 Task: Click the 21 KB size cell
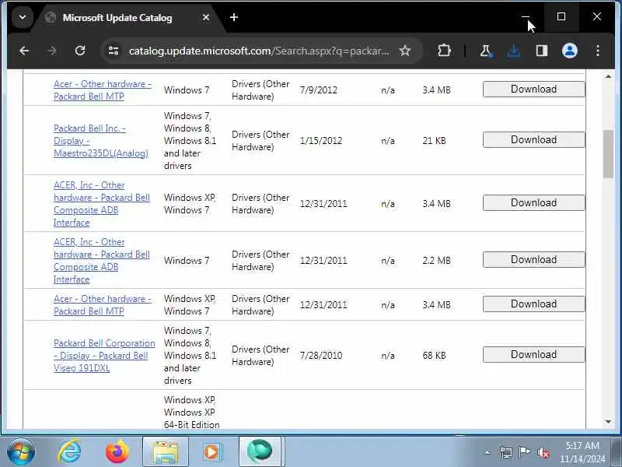434,141
